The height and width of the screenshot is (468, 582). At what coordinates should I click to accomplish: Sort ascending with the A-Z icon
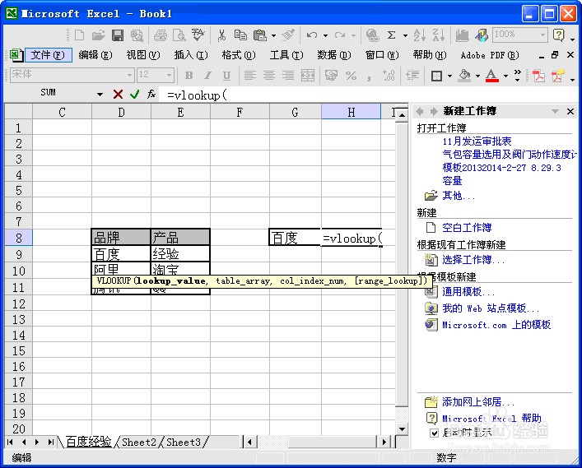420,35
